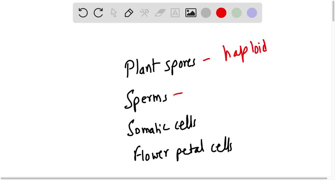The image size is (335, 180).
Task: Select the text box tool
Action: pyautogui.click(x=175, y=13)
